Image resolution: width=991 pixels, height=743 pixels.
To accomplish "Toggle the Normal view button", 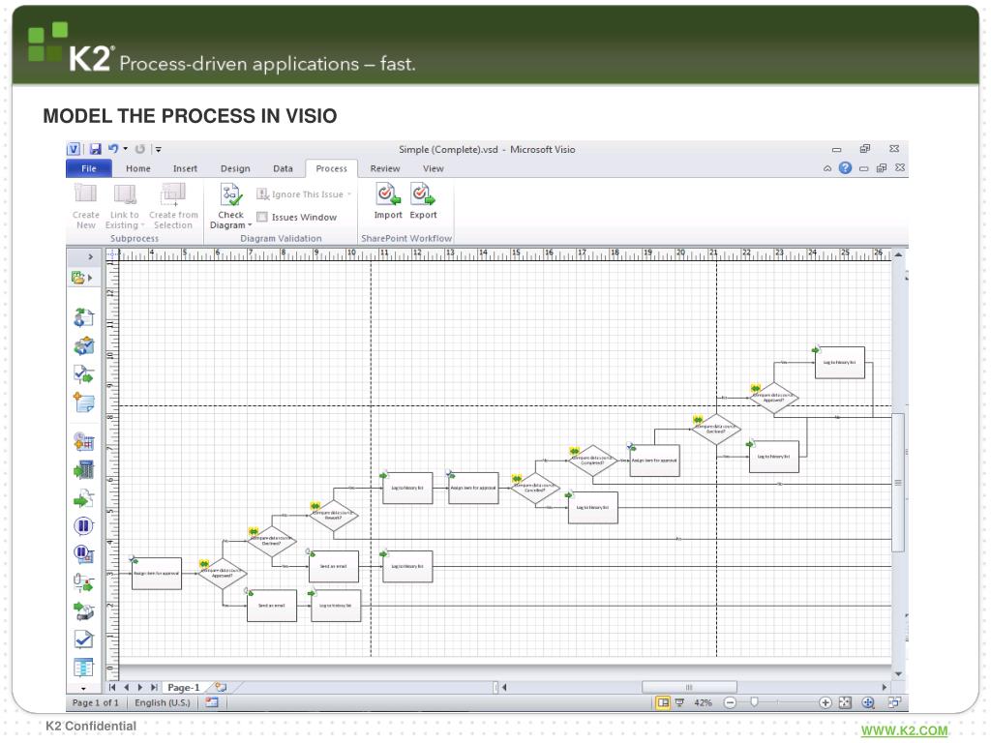I will tap(662, 702).
